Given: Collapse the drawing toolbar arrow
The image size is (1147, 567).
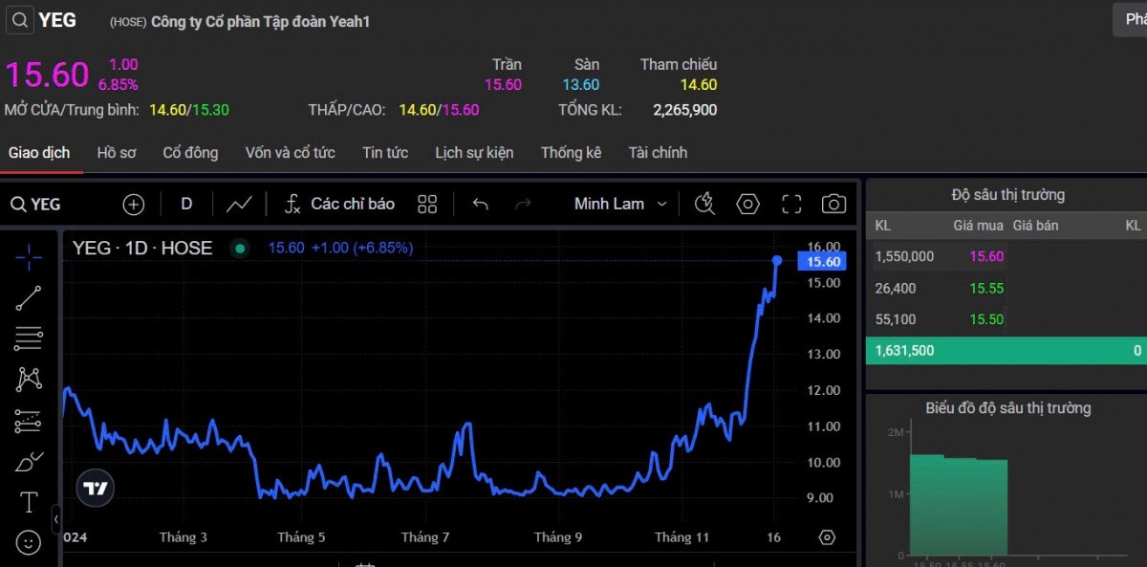Looking at the screenshot, I should coord(56,518).
